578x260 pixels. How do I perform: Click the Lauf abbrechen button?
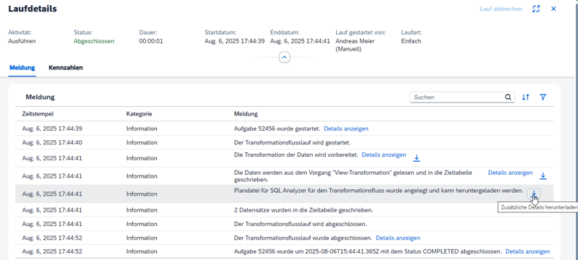point(501,9)
